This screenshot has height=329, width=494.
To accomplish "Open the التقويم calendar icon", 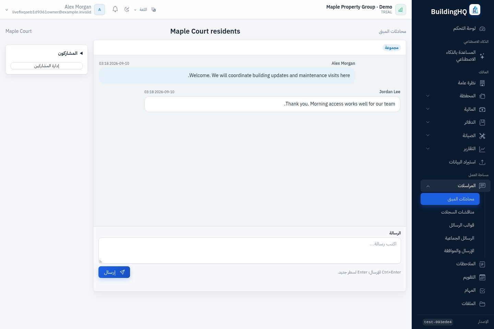I will pos(482,277).
